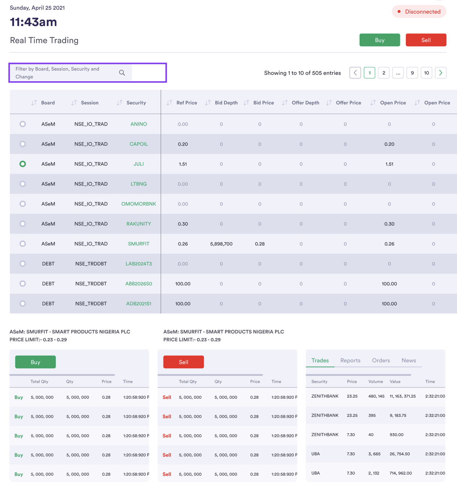457x494 pixels.
Task: Sort Ref Price using the sort icon
Action: coord(169,103)
